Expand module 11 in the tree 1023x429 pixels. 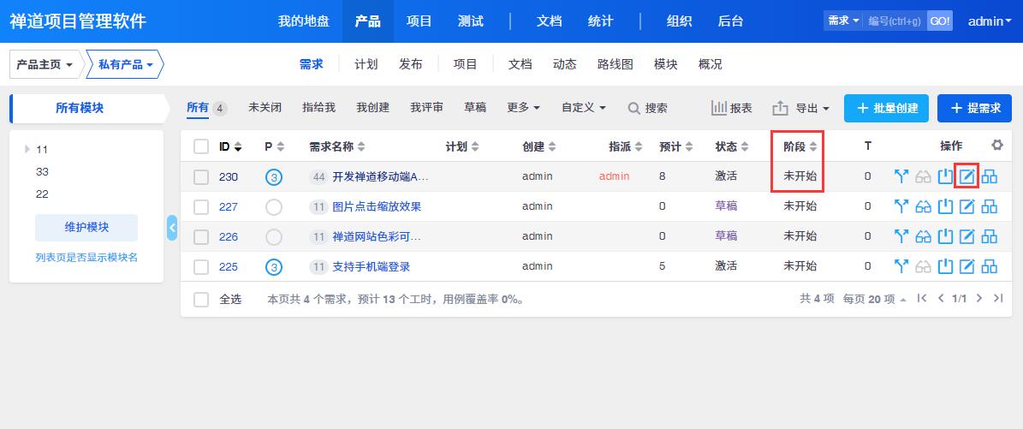click(x=27, y=150)
